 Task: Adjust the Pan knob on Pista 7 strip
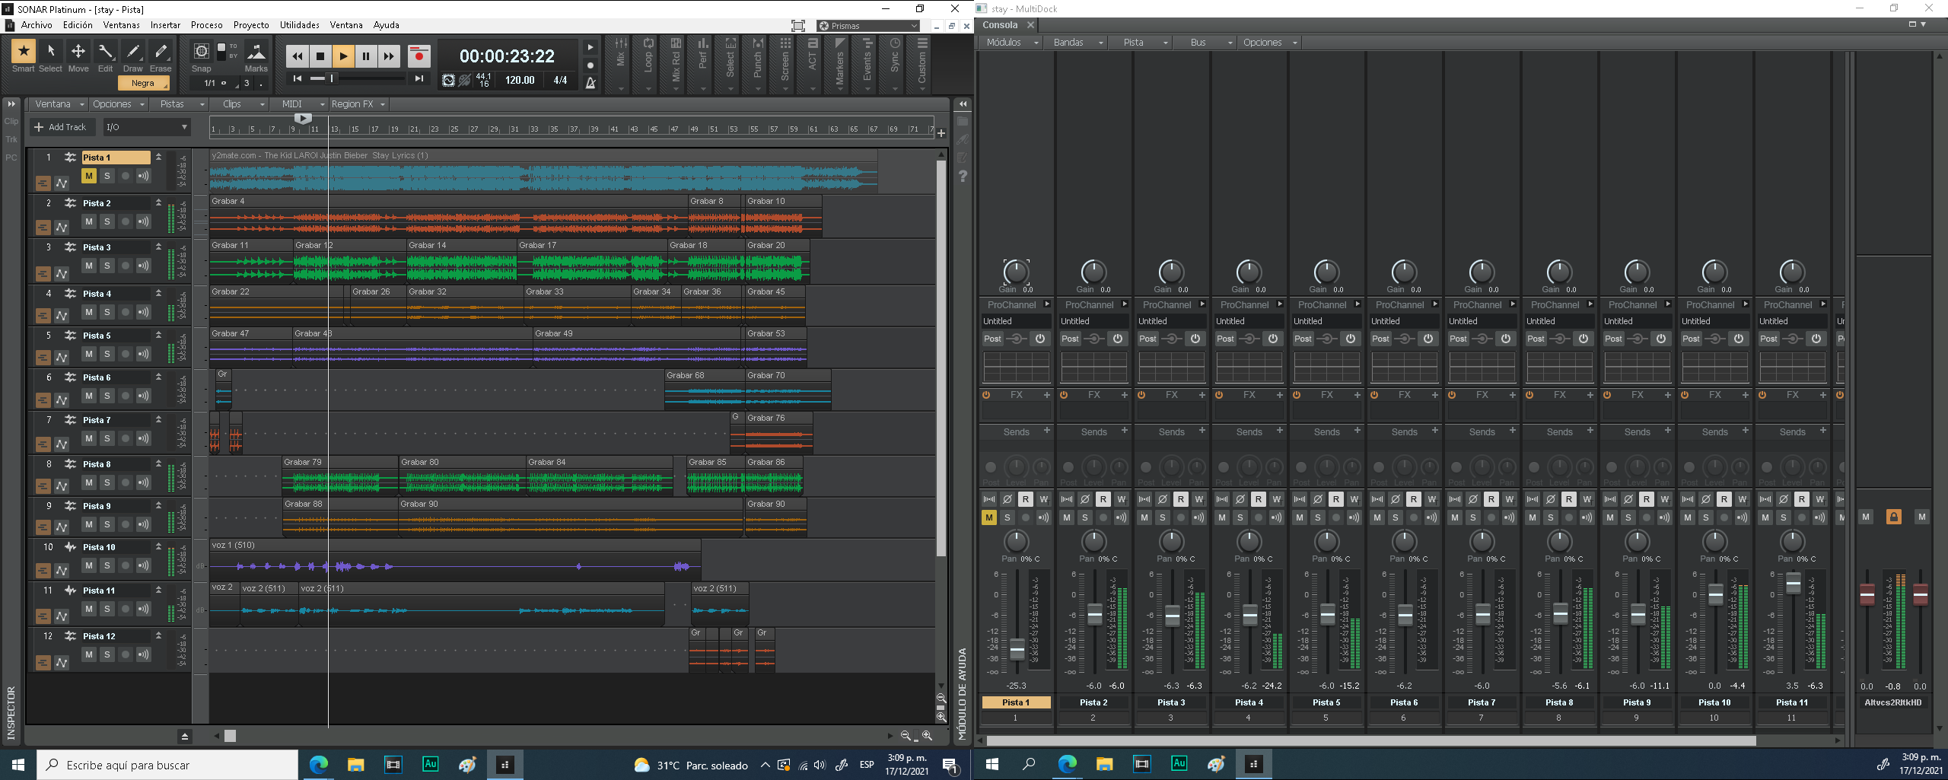tap(1482, 541)
